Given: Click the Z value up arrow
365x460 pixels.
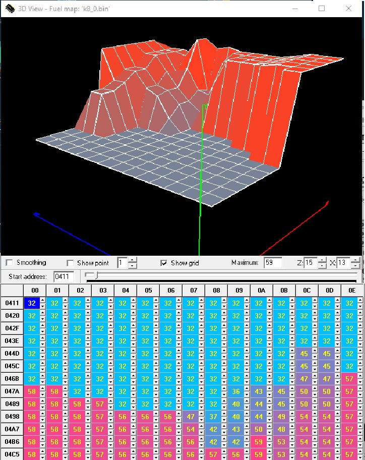Looking at the screenshot, I should [x=322, y=260].
